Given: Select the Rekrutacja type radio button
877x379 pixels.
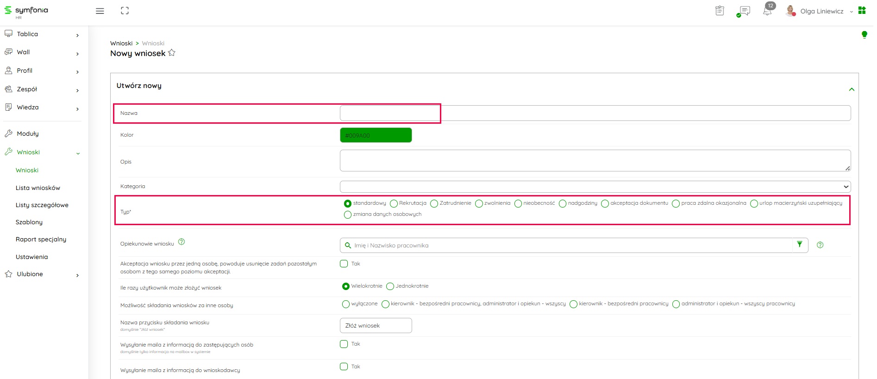Looking at the screenshot, I should (394, 203).
